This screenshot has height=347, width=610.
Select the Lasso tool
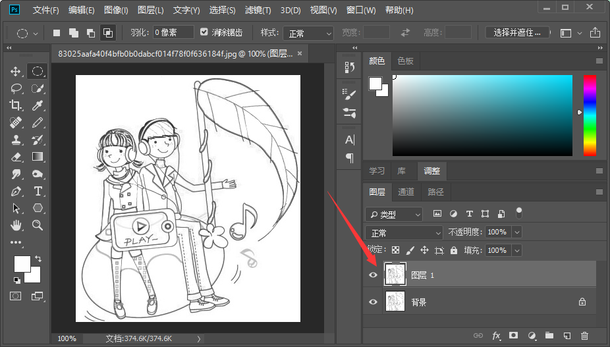click(16, 88)
